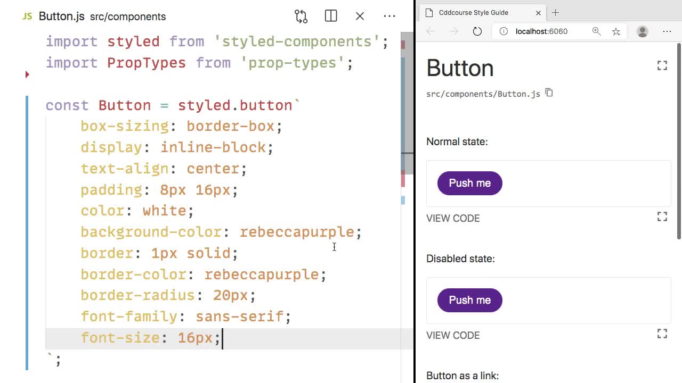This screenshot has height=383, width=682.
Task: Expand the Normal state example fullscreen
Action: click(662, 217)
